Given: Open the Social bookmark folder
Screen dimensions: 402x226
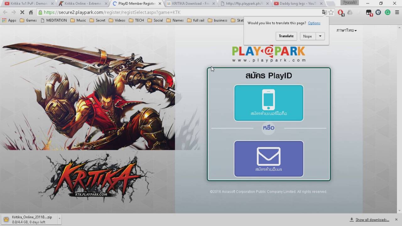Looking at the screenshot, I should coord(155,20).
